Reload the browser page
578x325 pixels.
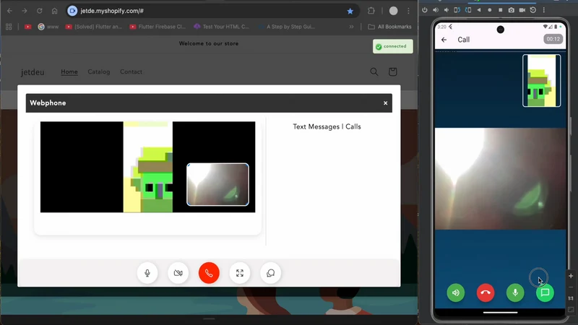40,11
